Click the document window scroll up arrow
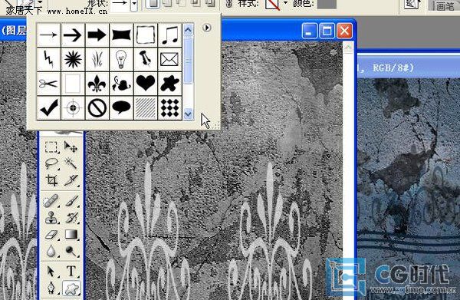Viewport: 460px width, 300px height. click(348, 48)
